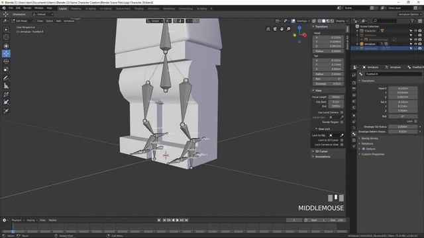Open the timeline Marker menu

pos(52,220)
